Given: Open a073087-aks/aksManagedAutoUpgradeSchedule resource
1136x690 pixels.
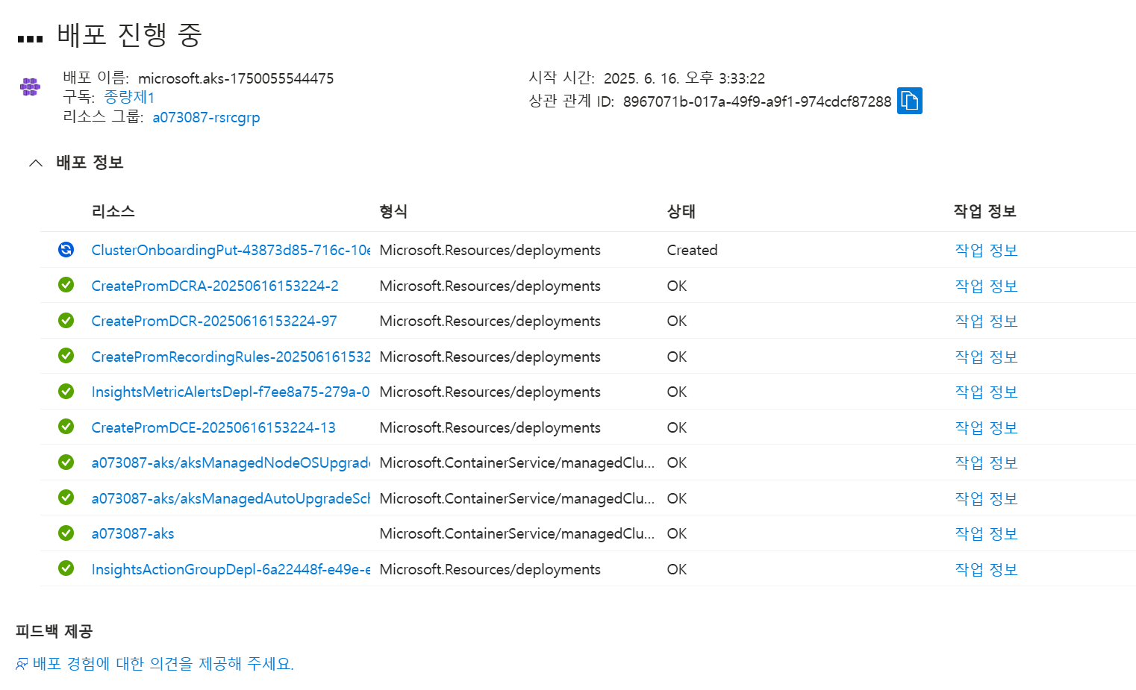Looking at the screenshot, I should pos(231,498).
